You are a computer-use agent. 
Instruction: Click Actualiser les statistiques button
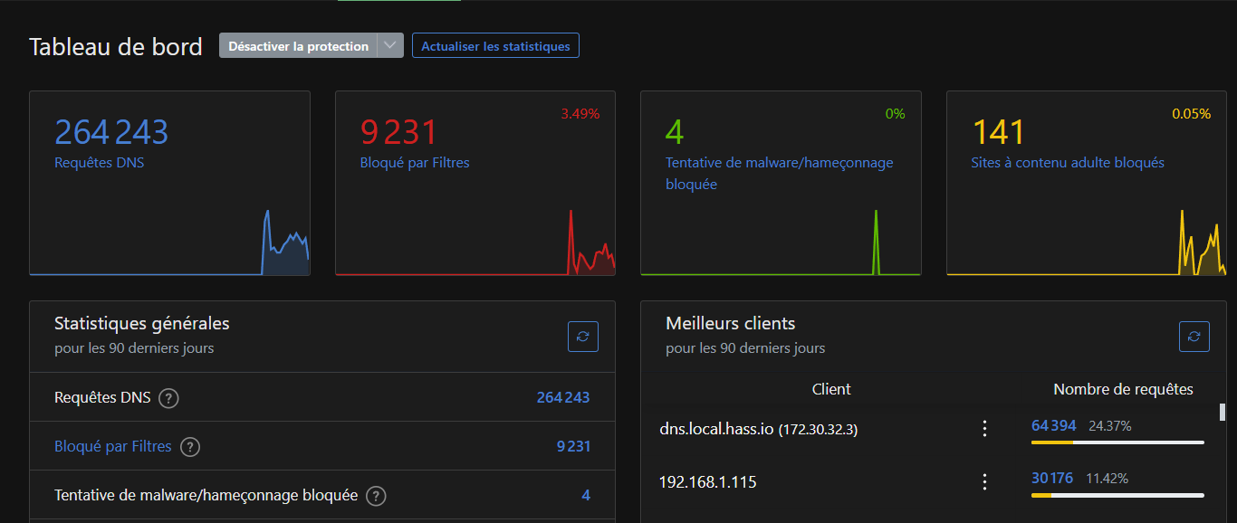pyautogui.click(x=495, y=46)
